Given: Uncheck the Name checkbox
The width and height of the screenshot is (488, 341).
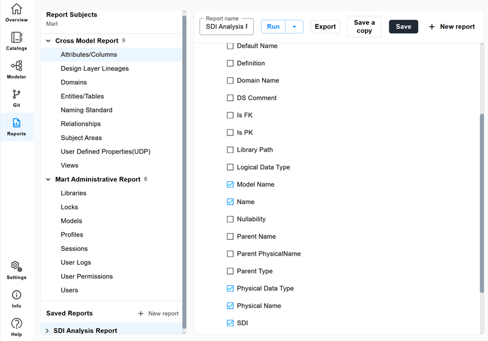Looking at the screenshot, I should tap(230, 202).
